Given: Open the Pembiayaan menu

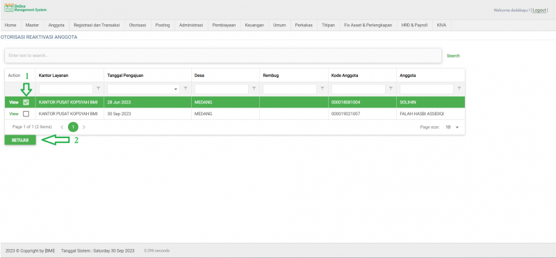Looking at the screenshot, I should tap(224, 25).
